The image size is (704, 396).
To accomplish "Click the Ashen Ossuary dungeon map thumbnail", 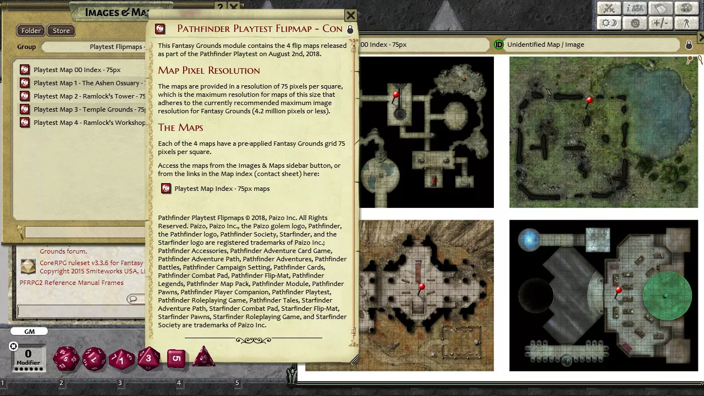I will click(427, 132).
